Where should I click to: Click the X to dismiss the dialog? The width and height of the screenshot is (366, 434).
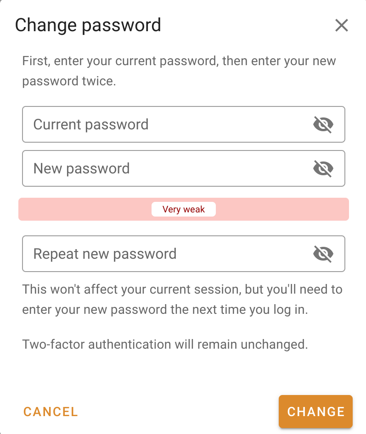(x=342, y=26)
